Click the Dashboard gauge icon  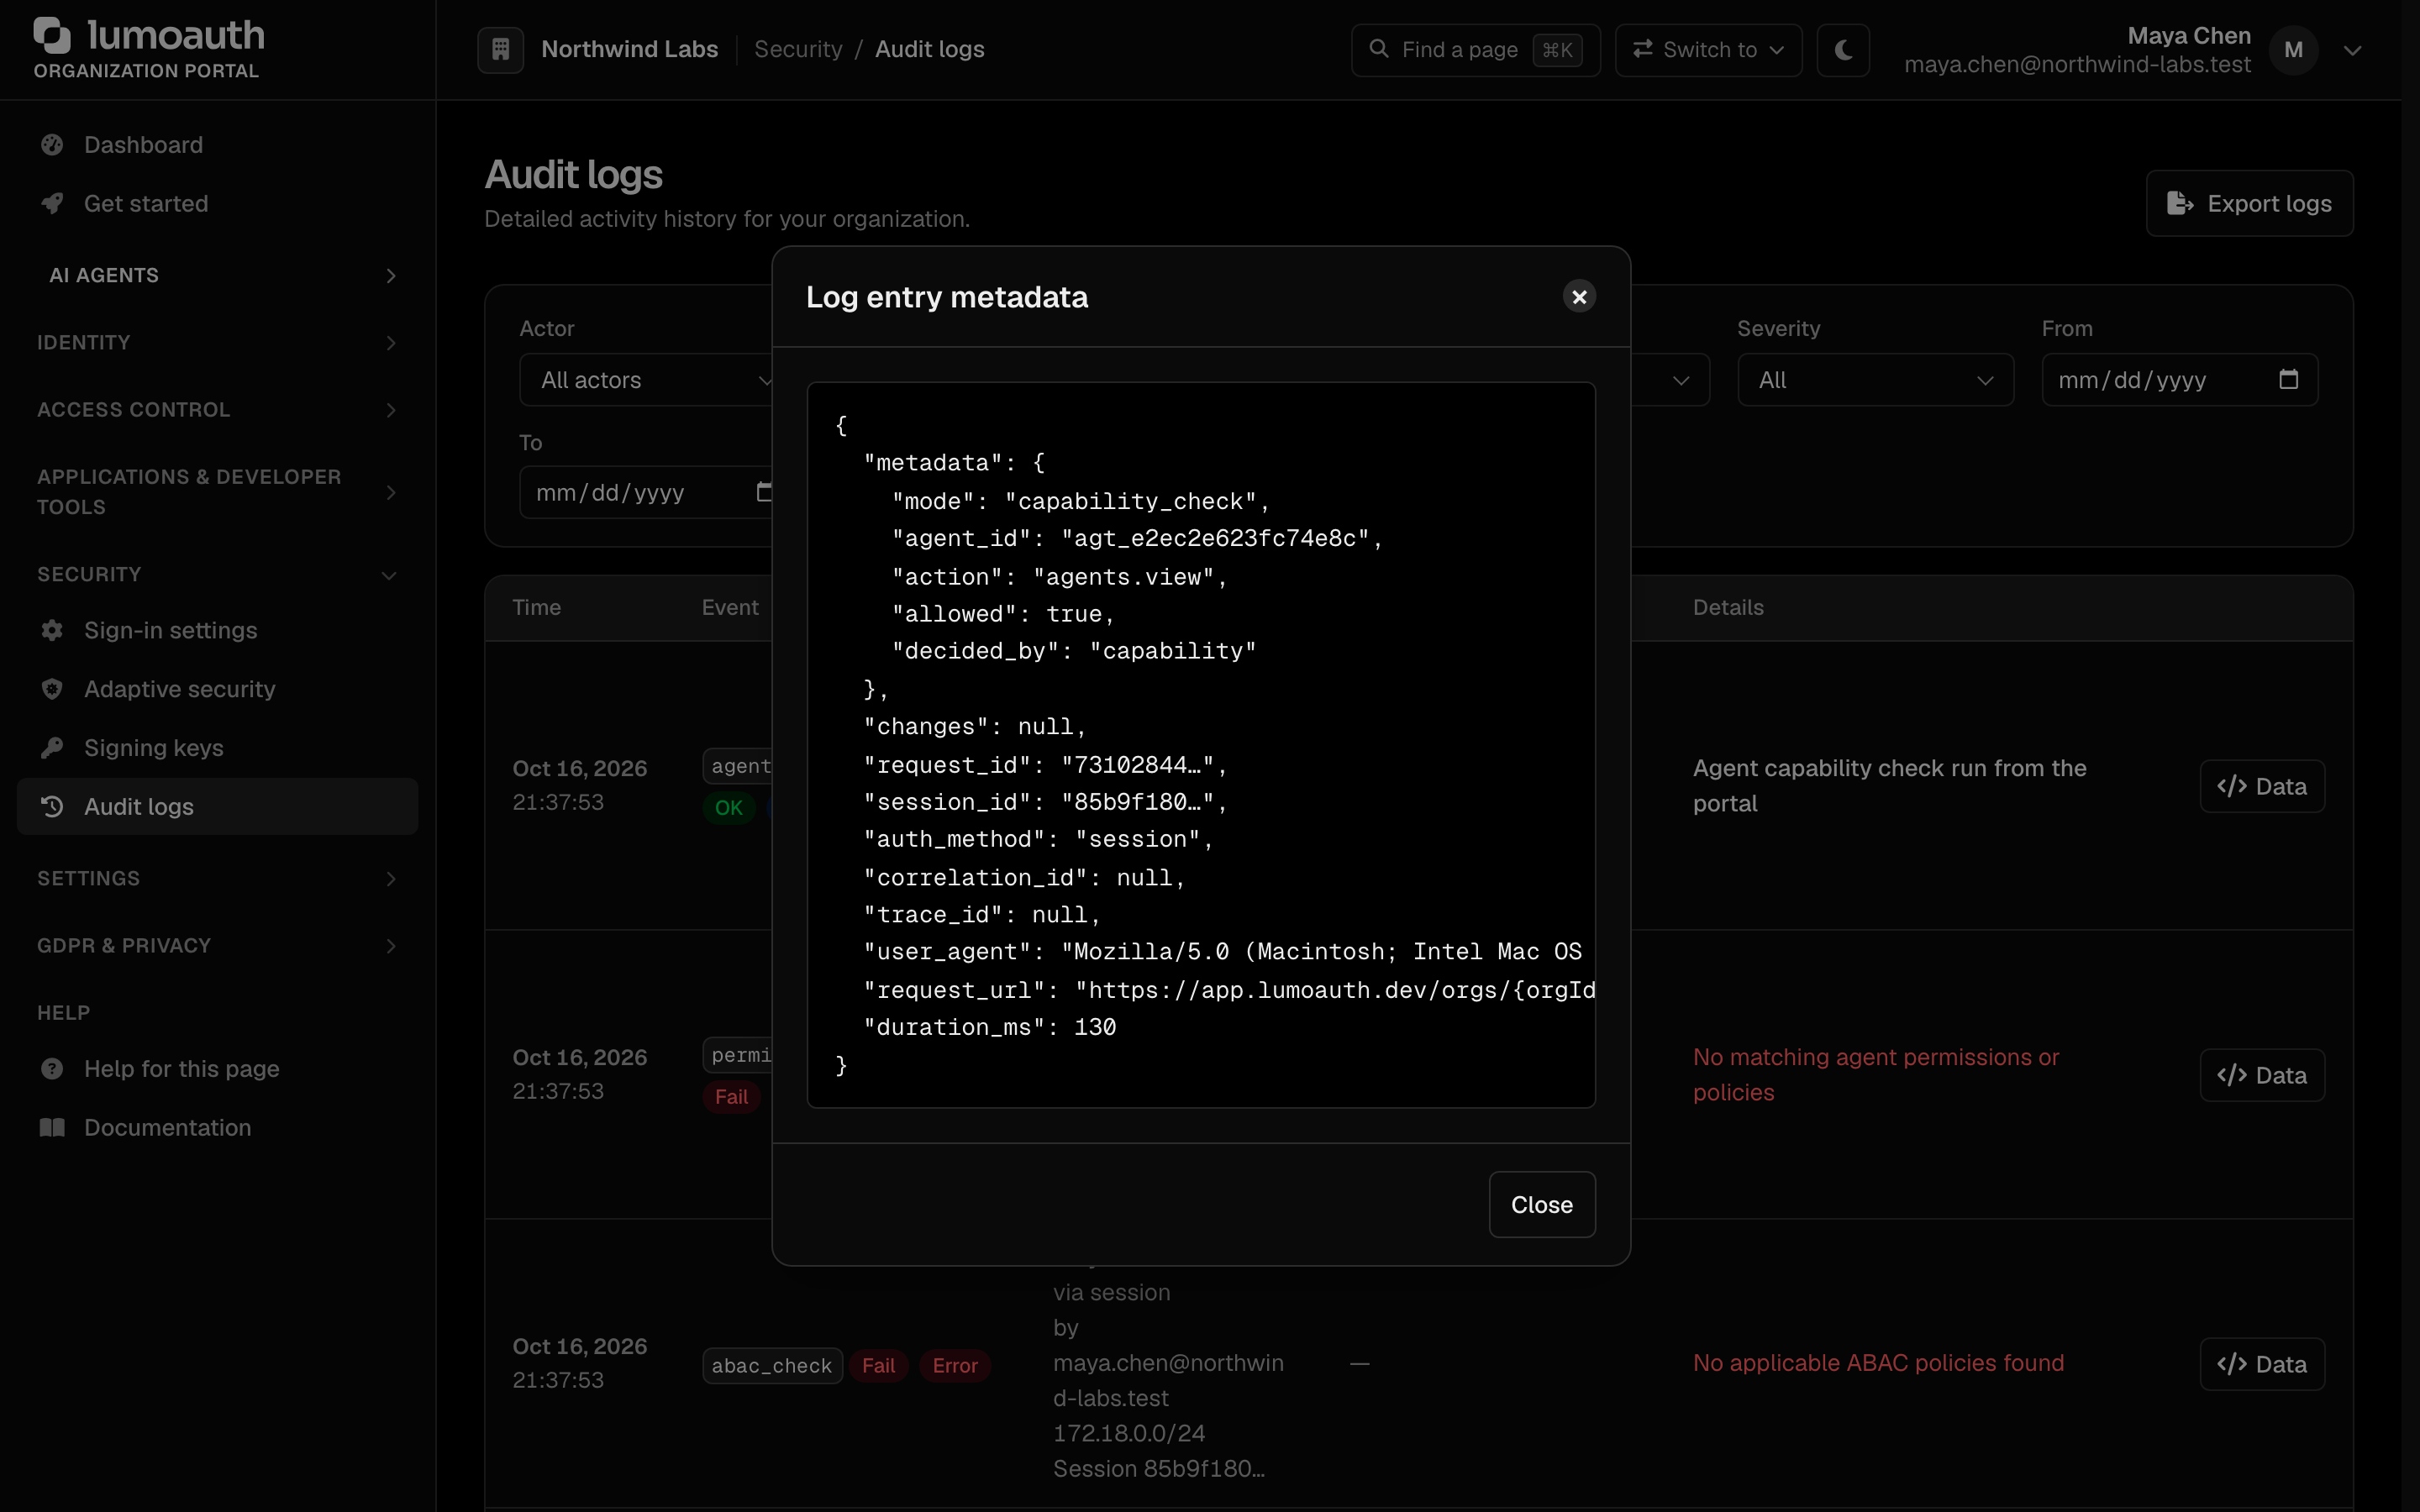point(52,145)
